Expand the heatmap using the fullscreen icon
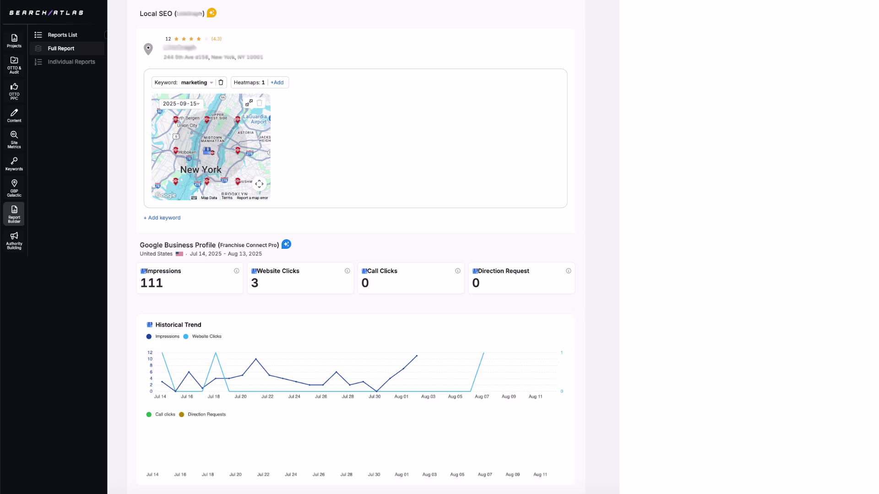 250,102
